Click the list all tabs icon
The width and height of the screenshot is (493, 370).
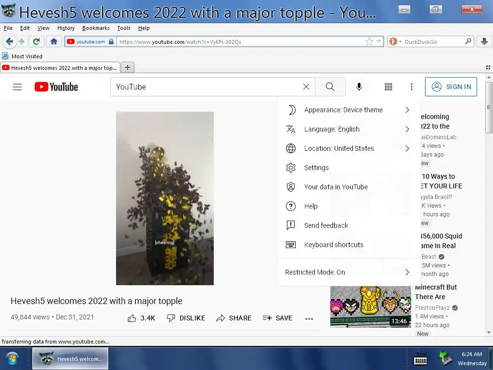pyautogui.click(x=488, y=67)
